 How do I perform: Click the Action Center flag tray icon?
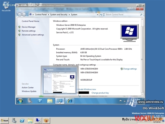pyautogui.click(x=121, y=101)
